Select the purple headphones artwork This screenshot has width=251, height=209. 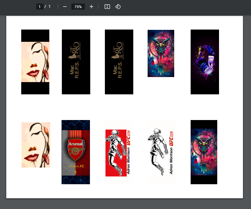pyautogui.click(x=205, y=62)
